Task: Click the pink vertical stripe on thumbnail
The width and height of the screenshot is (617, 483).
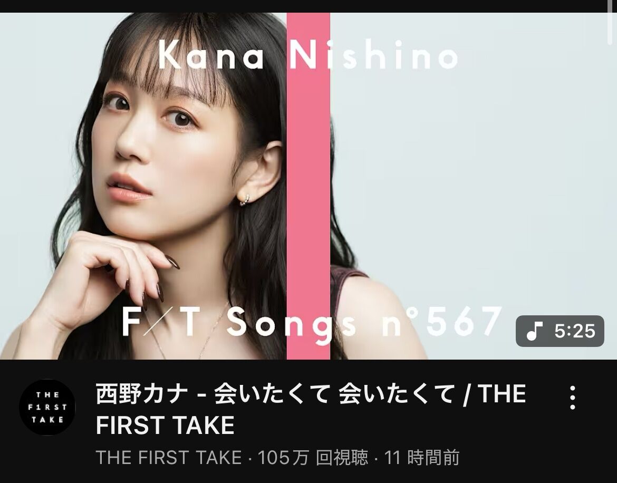Action: point(308,186)
